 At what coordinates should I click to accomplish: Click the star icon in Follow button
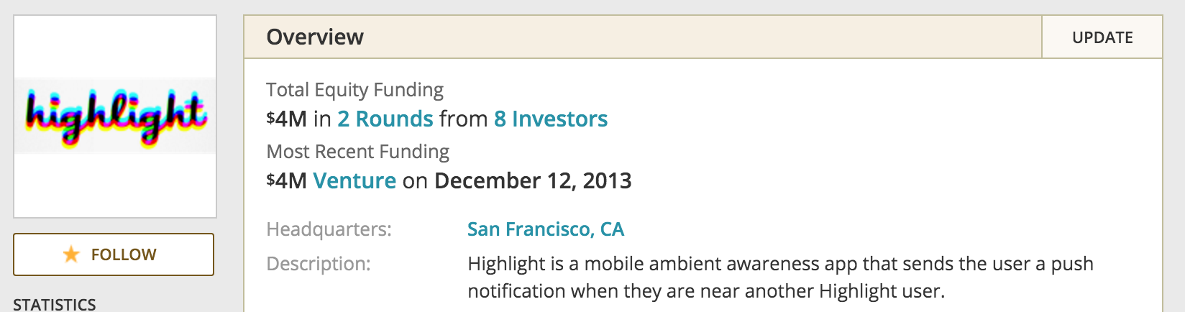71,254
